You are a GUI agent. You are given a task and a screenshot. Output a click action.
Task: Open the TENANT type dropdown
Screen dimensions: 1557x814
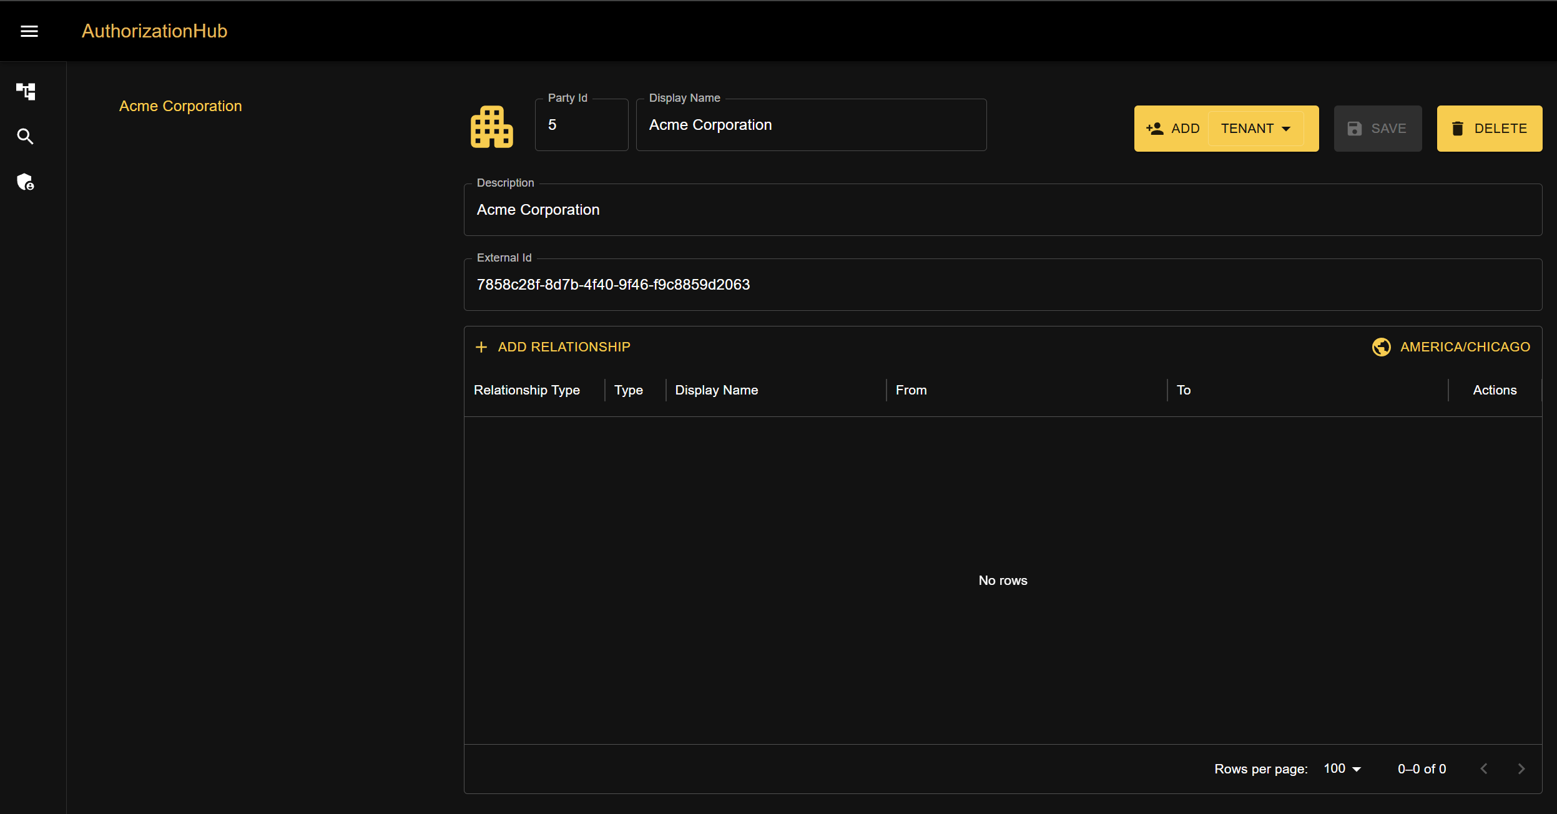tap(1256, 129)
